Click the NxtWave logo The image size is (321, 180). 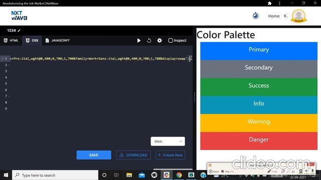click(19, 15)
